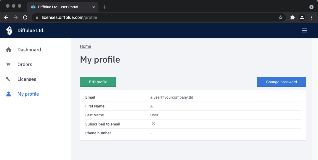Click the Edit profile button
Viewport: 318px width, 160px height.
[x=98, y=82]
